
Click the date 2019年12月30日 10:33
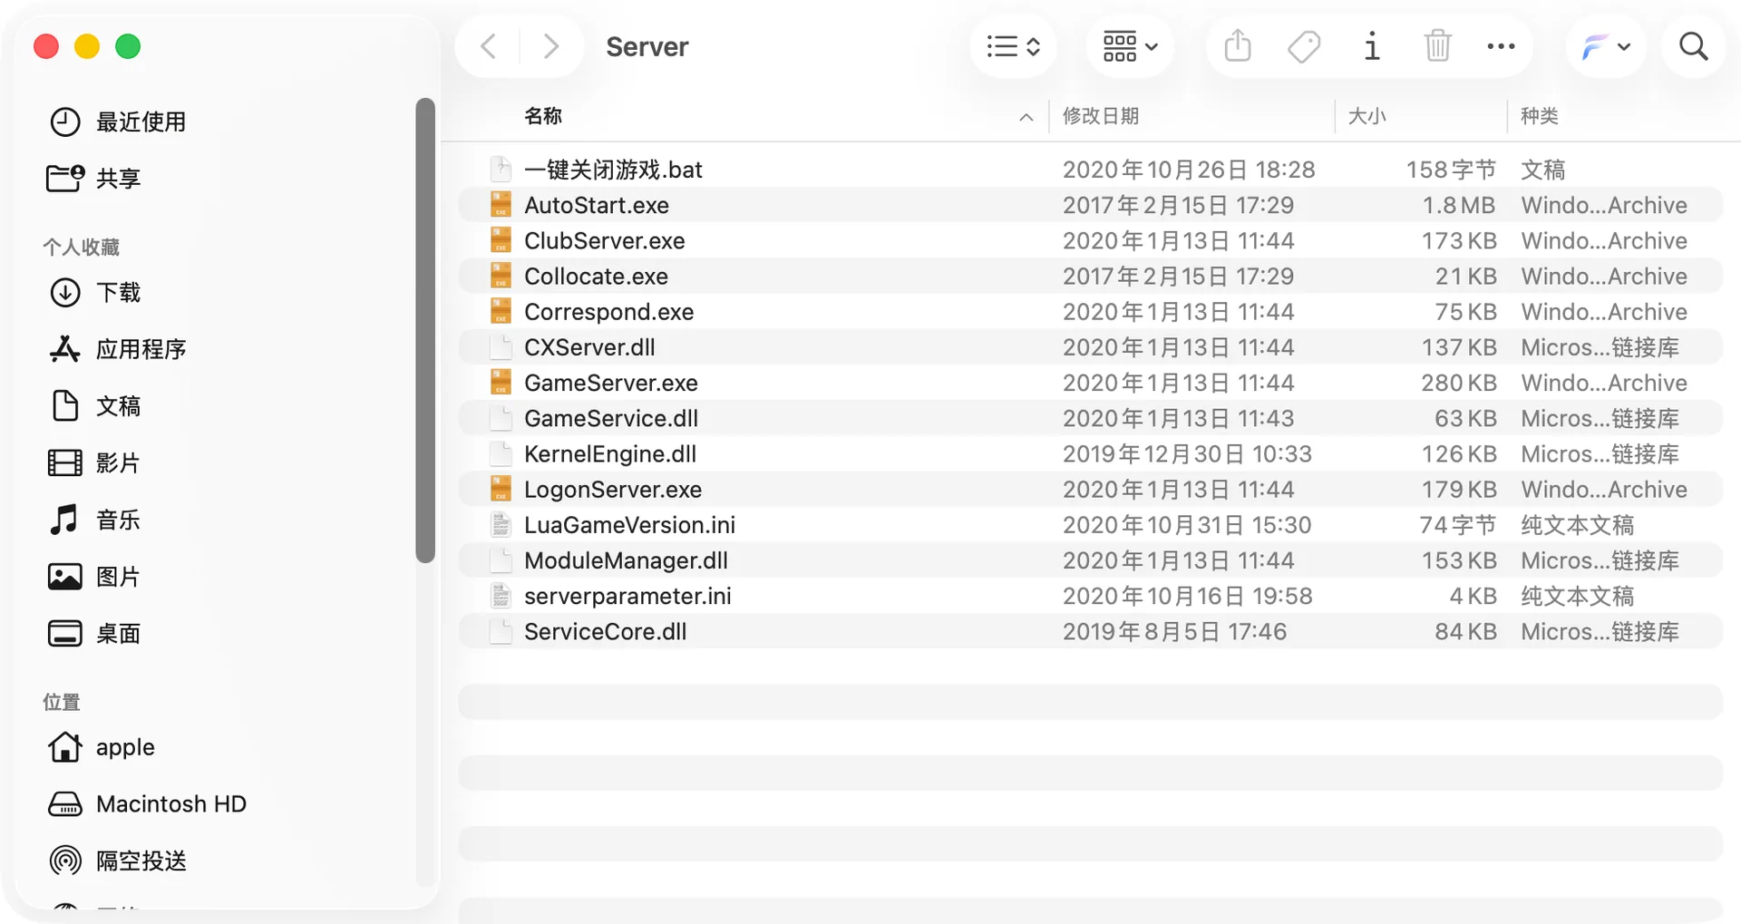pos(1187,453)
